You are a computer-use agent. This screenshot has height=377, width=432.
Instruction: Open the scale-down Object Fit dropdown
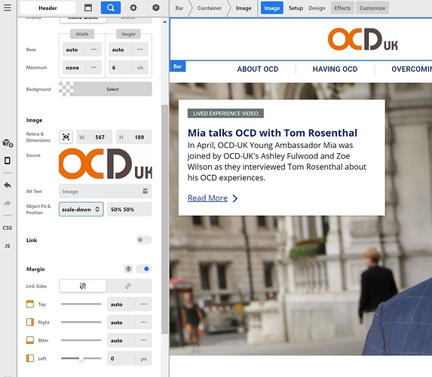point(81,210)
